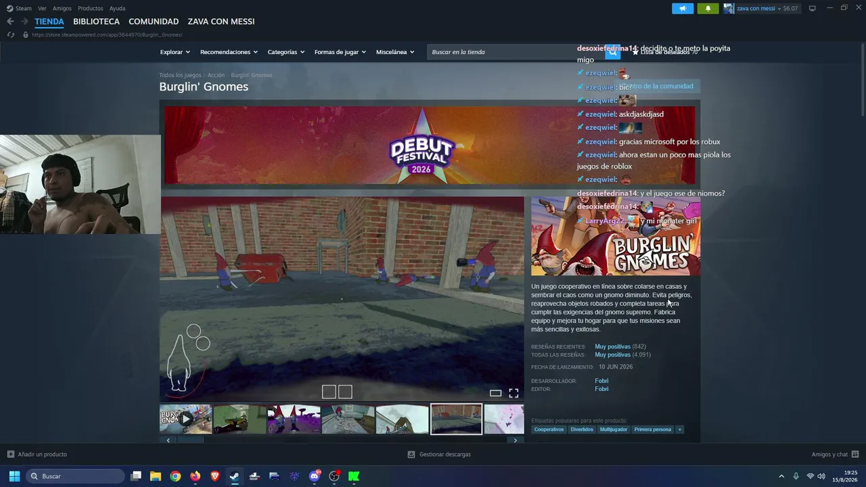866x487 pixels.
Task: Click the Windows taskbar Buscar search box
Action: (75, 476)
